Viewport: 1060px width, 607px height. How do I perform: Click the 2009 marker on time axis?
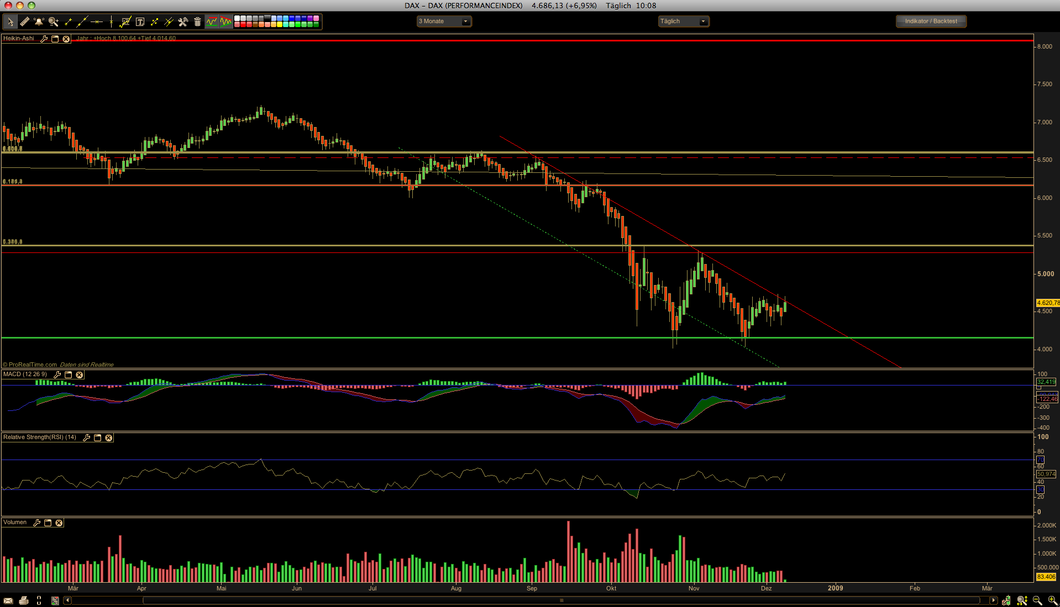point(835,588)
